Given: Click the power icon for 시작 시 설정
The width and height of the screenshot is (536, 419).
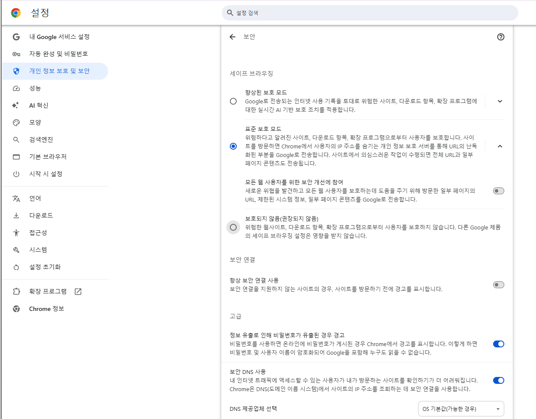Looking at the screenshot, I should (x=16, y=174).
